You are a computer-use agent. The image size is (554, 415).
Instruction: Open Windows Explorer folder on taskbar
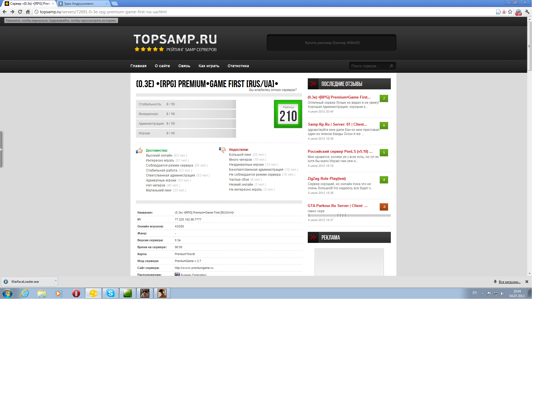pyautogui.click(x=42, y=293)
